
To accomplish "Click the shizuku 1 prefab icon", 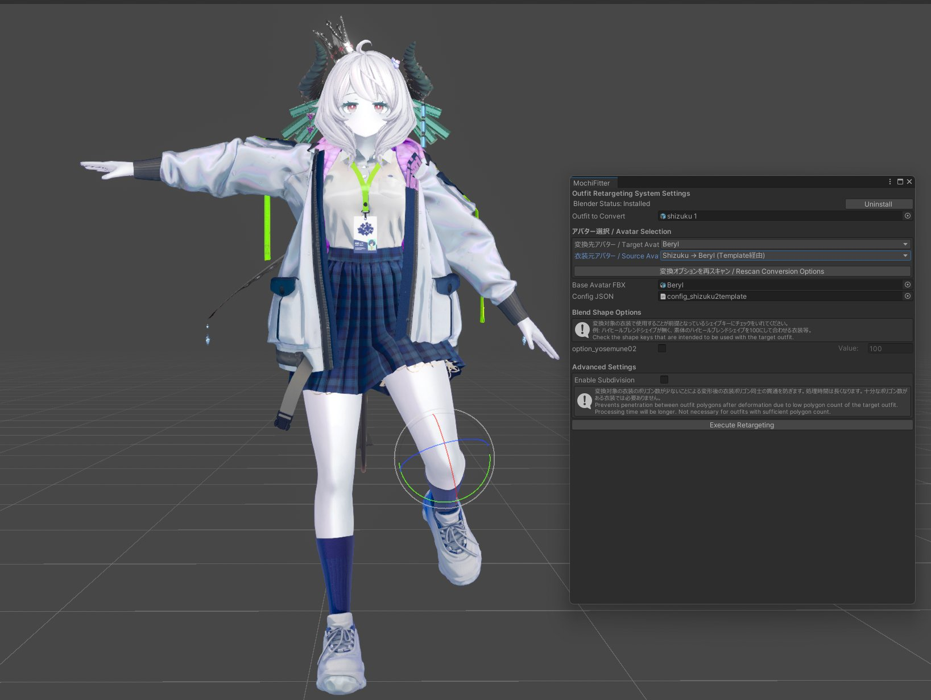I will [663, 216].
